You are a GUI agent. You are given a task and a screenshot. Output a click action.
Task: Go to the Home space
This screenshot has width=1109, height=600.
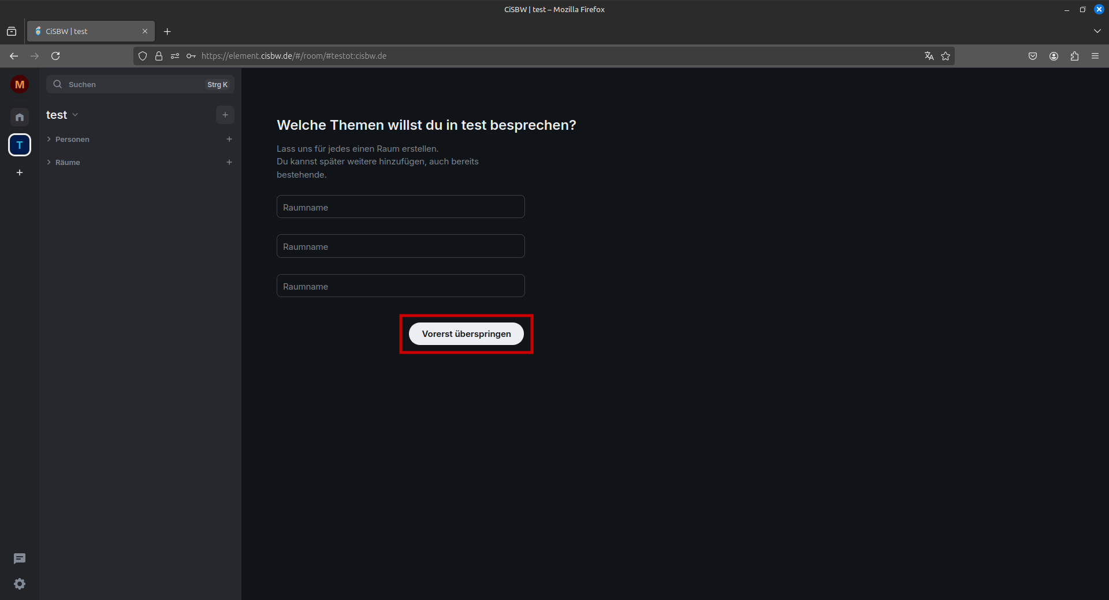click(x=20, y=117)
